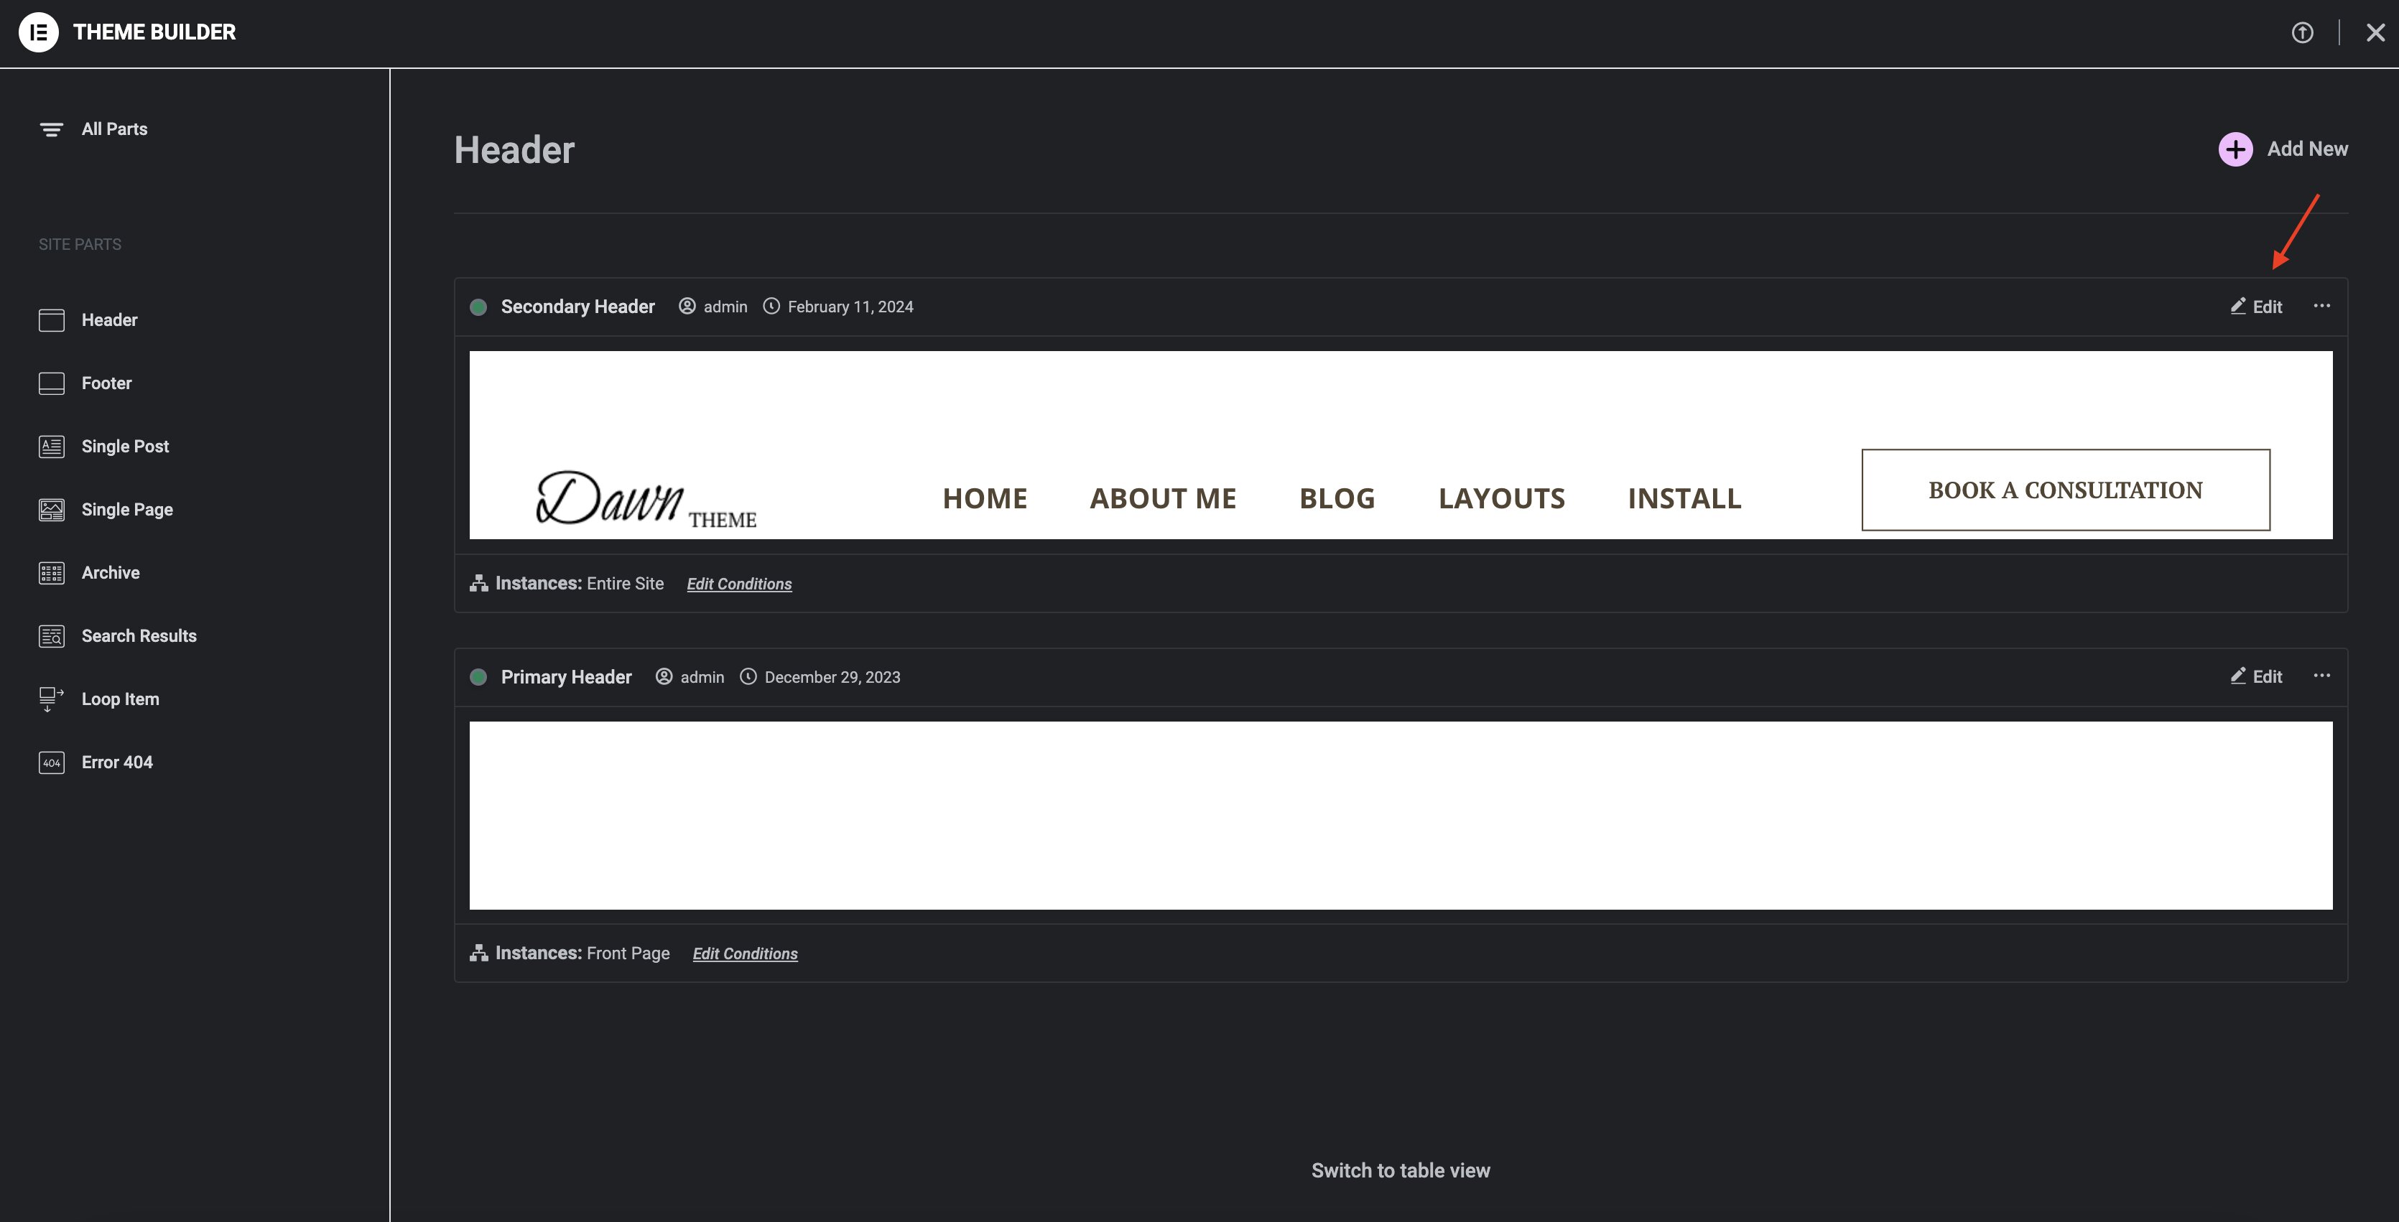Image resolution: width=2399 pixels, height=1222 pixels.
Task: Click the filter icon next to All Parts
Action: pyautogui.click(x=51, y=129)
